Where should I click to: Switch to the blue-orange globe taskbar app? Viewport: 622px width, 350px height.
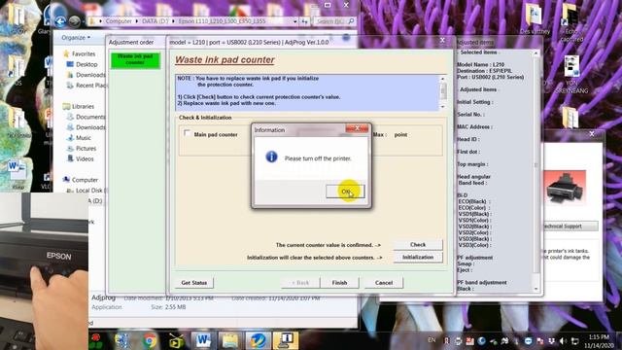point(258,341)
